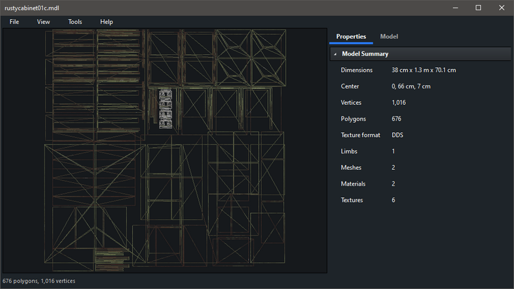514x289 pixels.
Task: Open the View menu
Action: (43, 22)
